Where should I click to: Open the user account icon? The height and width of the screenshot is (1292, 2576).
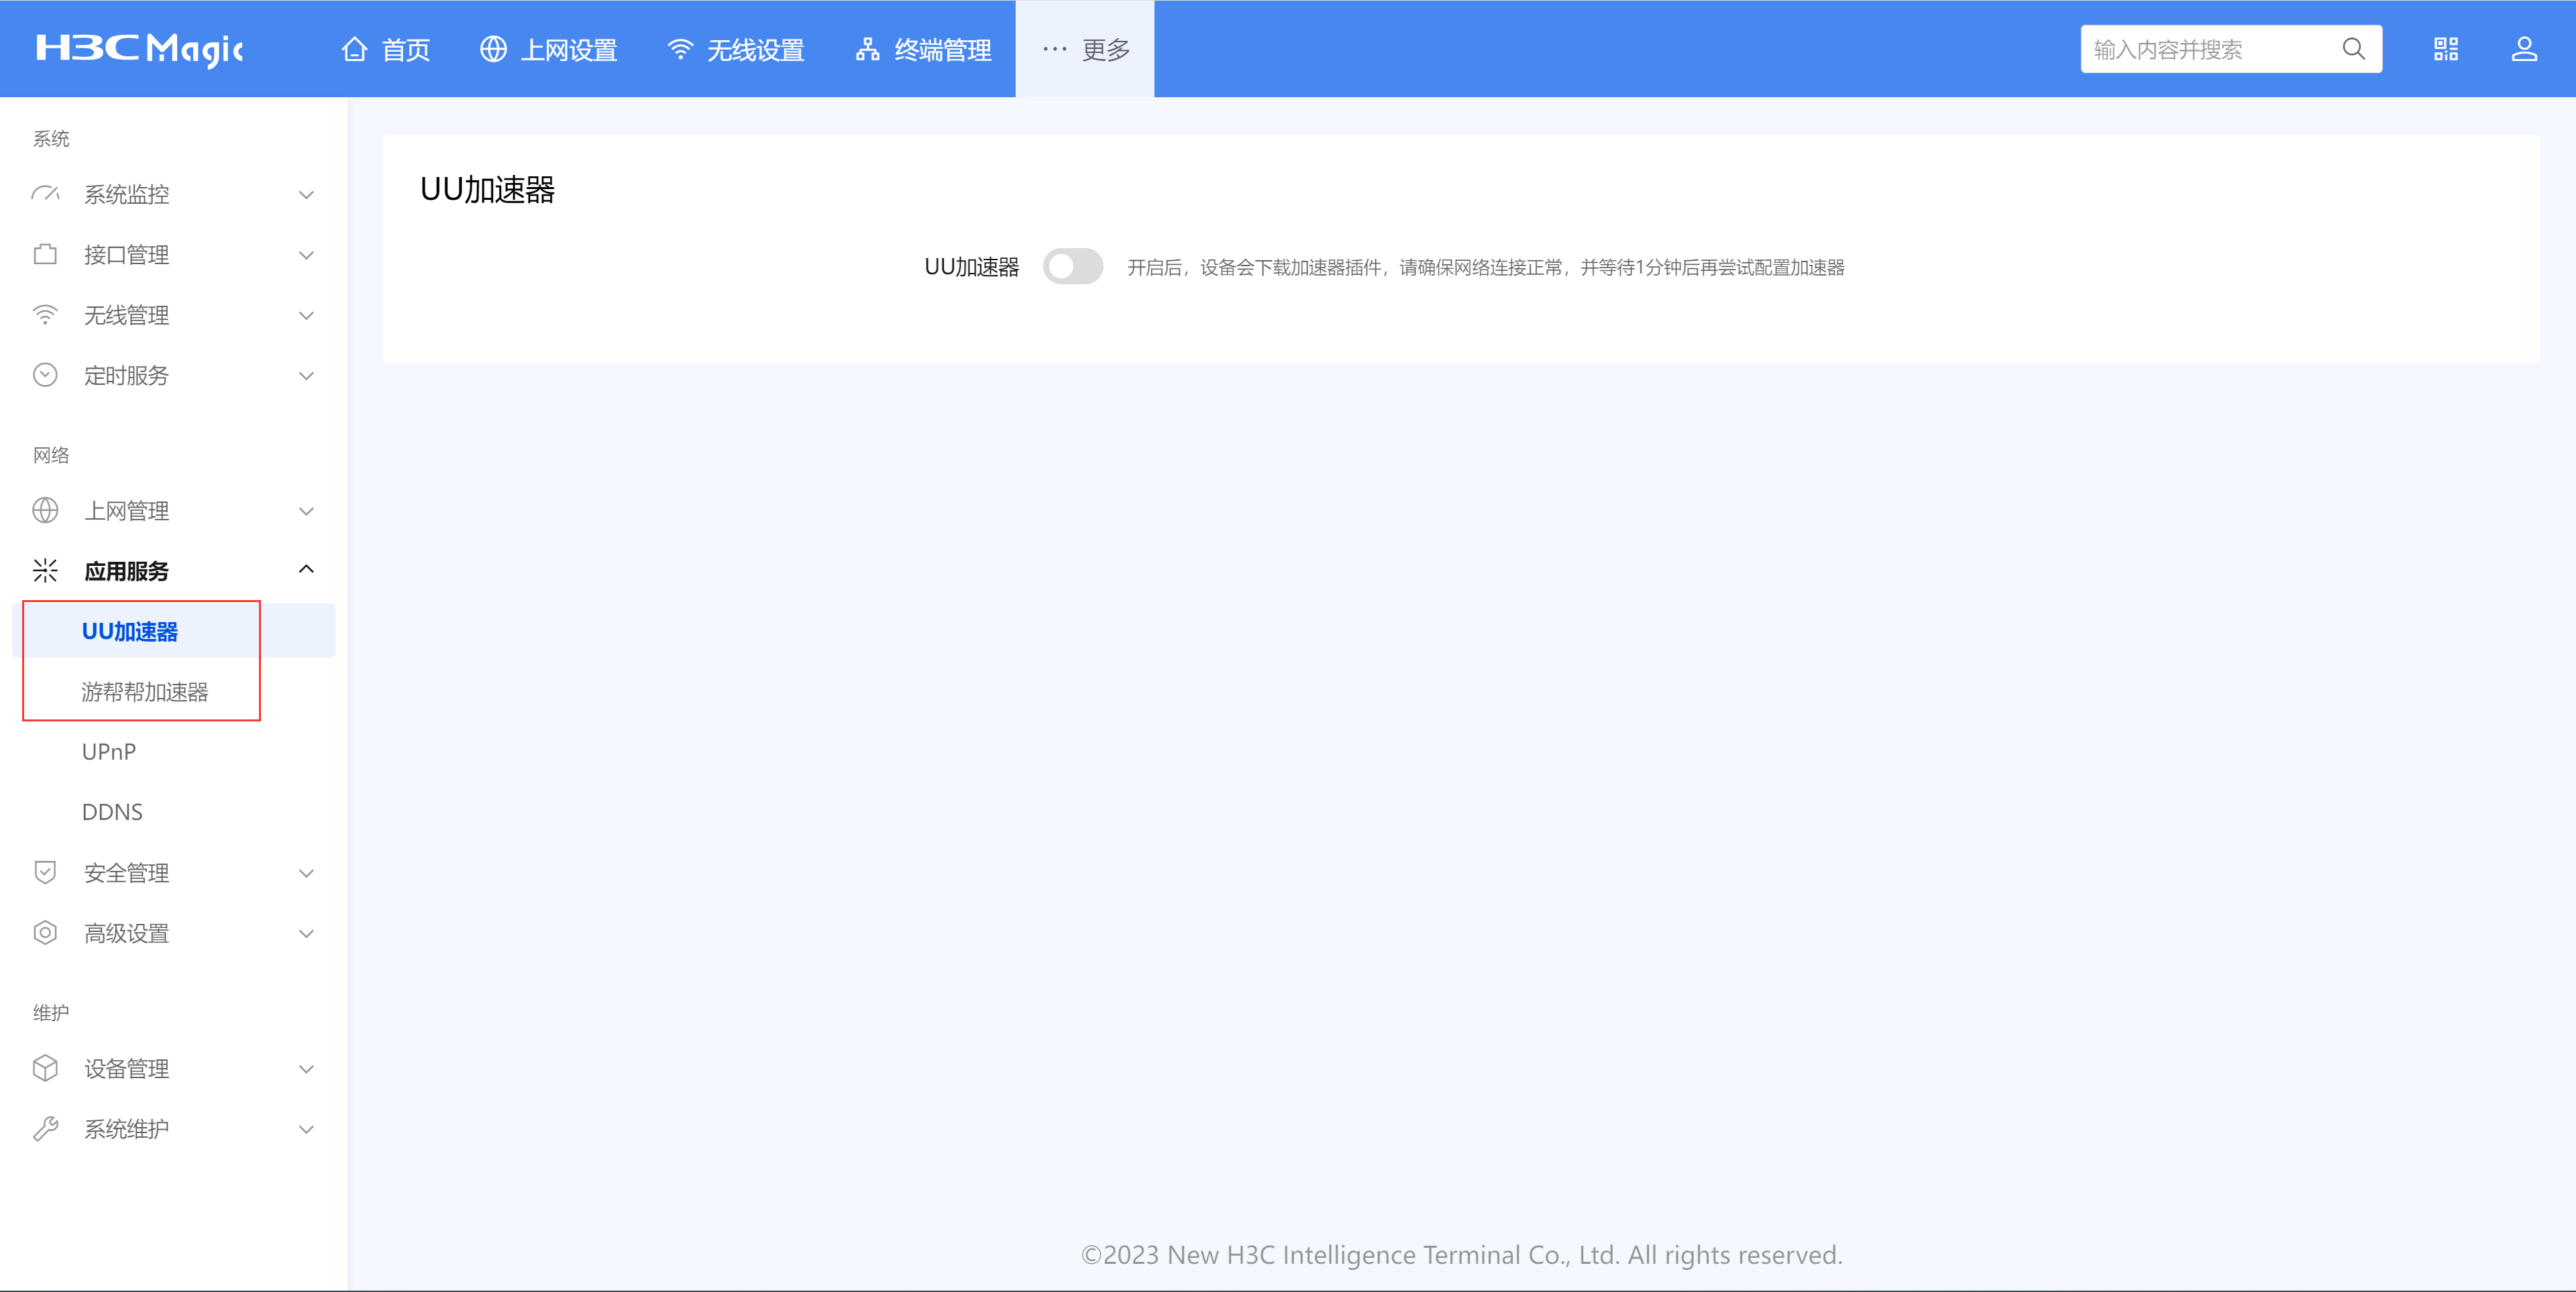(x=2524, y=49)
